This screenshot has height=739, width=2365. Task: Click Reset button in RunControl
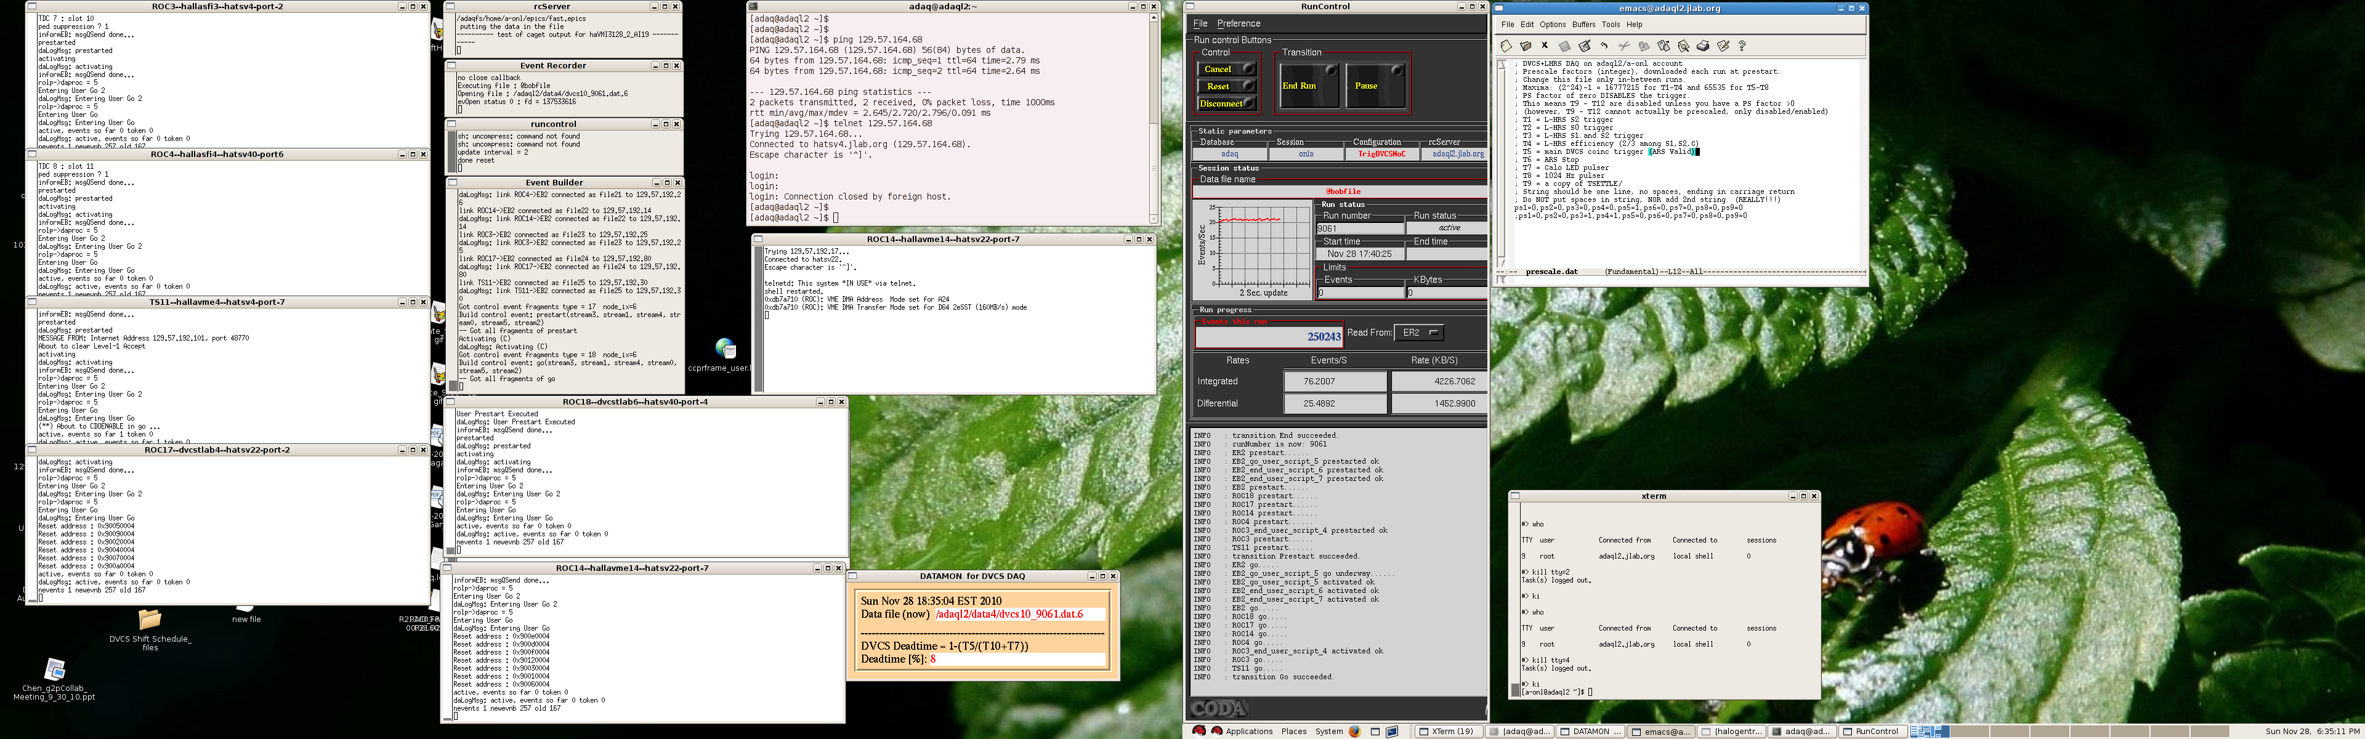pos(1227,86)
